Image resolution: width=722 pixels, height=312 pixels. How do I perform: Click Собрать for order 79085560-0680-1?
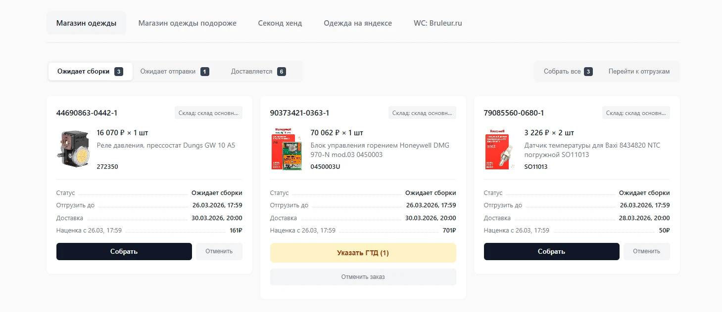[552, 251]
